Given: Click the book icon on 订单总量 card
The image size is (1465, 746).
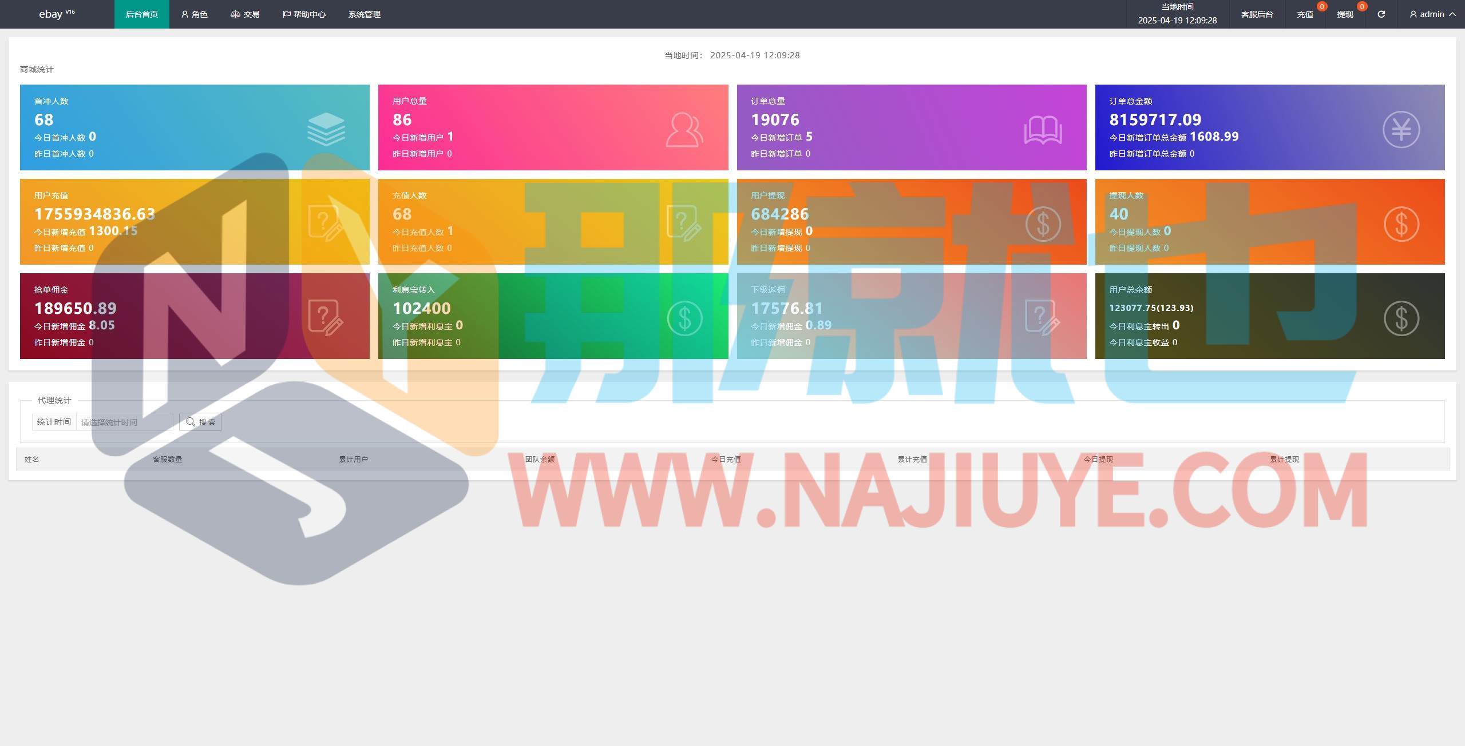Looking at the screenshot, I should point(1043,130).
